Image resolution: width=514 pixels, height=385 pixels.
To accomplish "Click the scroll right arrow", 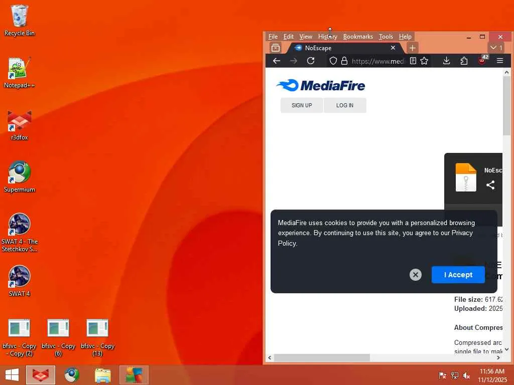I will tap(498, 357).
